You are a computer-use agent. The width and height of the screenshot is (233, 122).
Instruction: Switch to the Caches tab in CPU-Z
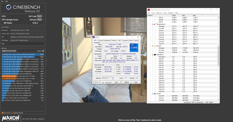pyautogui.click(x=101, y=40)
